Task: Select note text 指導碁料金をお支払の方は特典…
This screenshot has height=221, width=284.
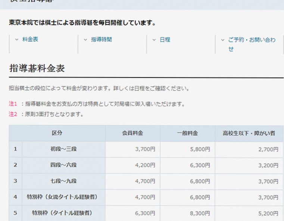Action: pyautogui.click(x=105, y=104)
